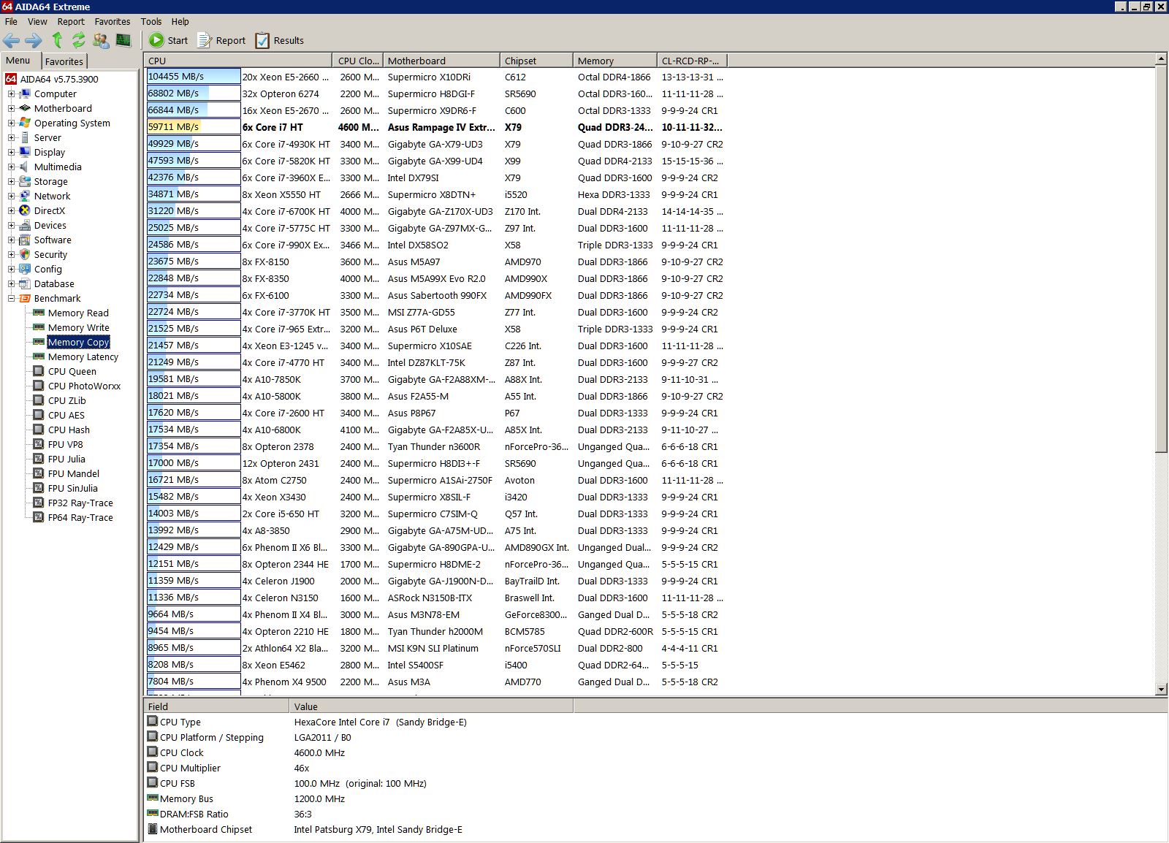Click the CPU Queen benchmark icon
The width and height of the screenshot is (1169, 843).
pos(39,371)
